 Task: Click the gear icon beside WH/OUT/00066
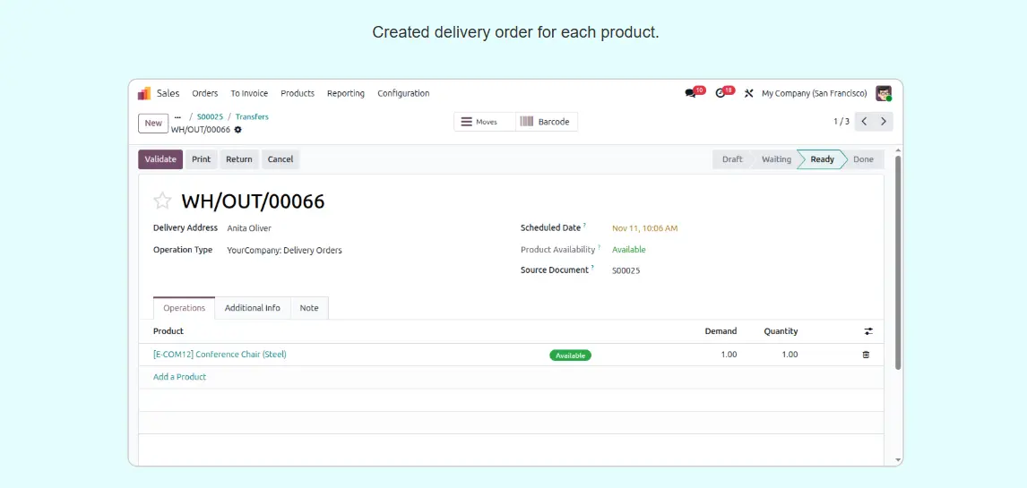click(238, 130)
